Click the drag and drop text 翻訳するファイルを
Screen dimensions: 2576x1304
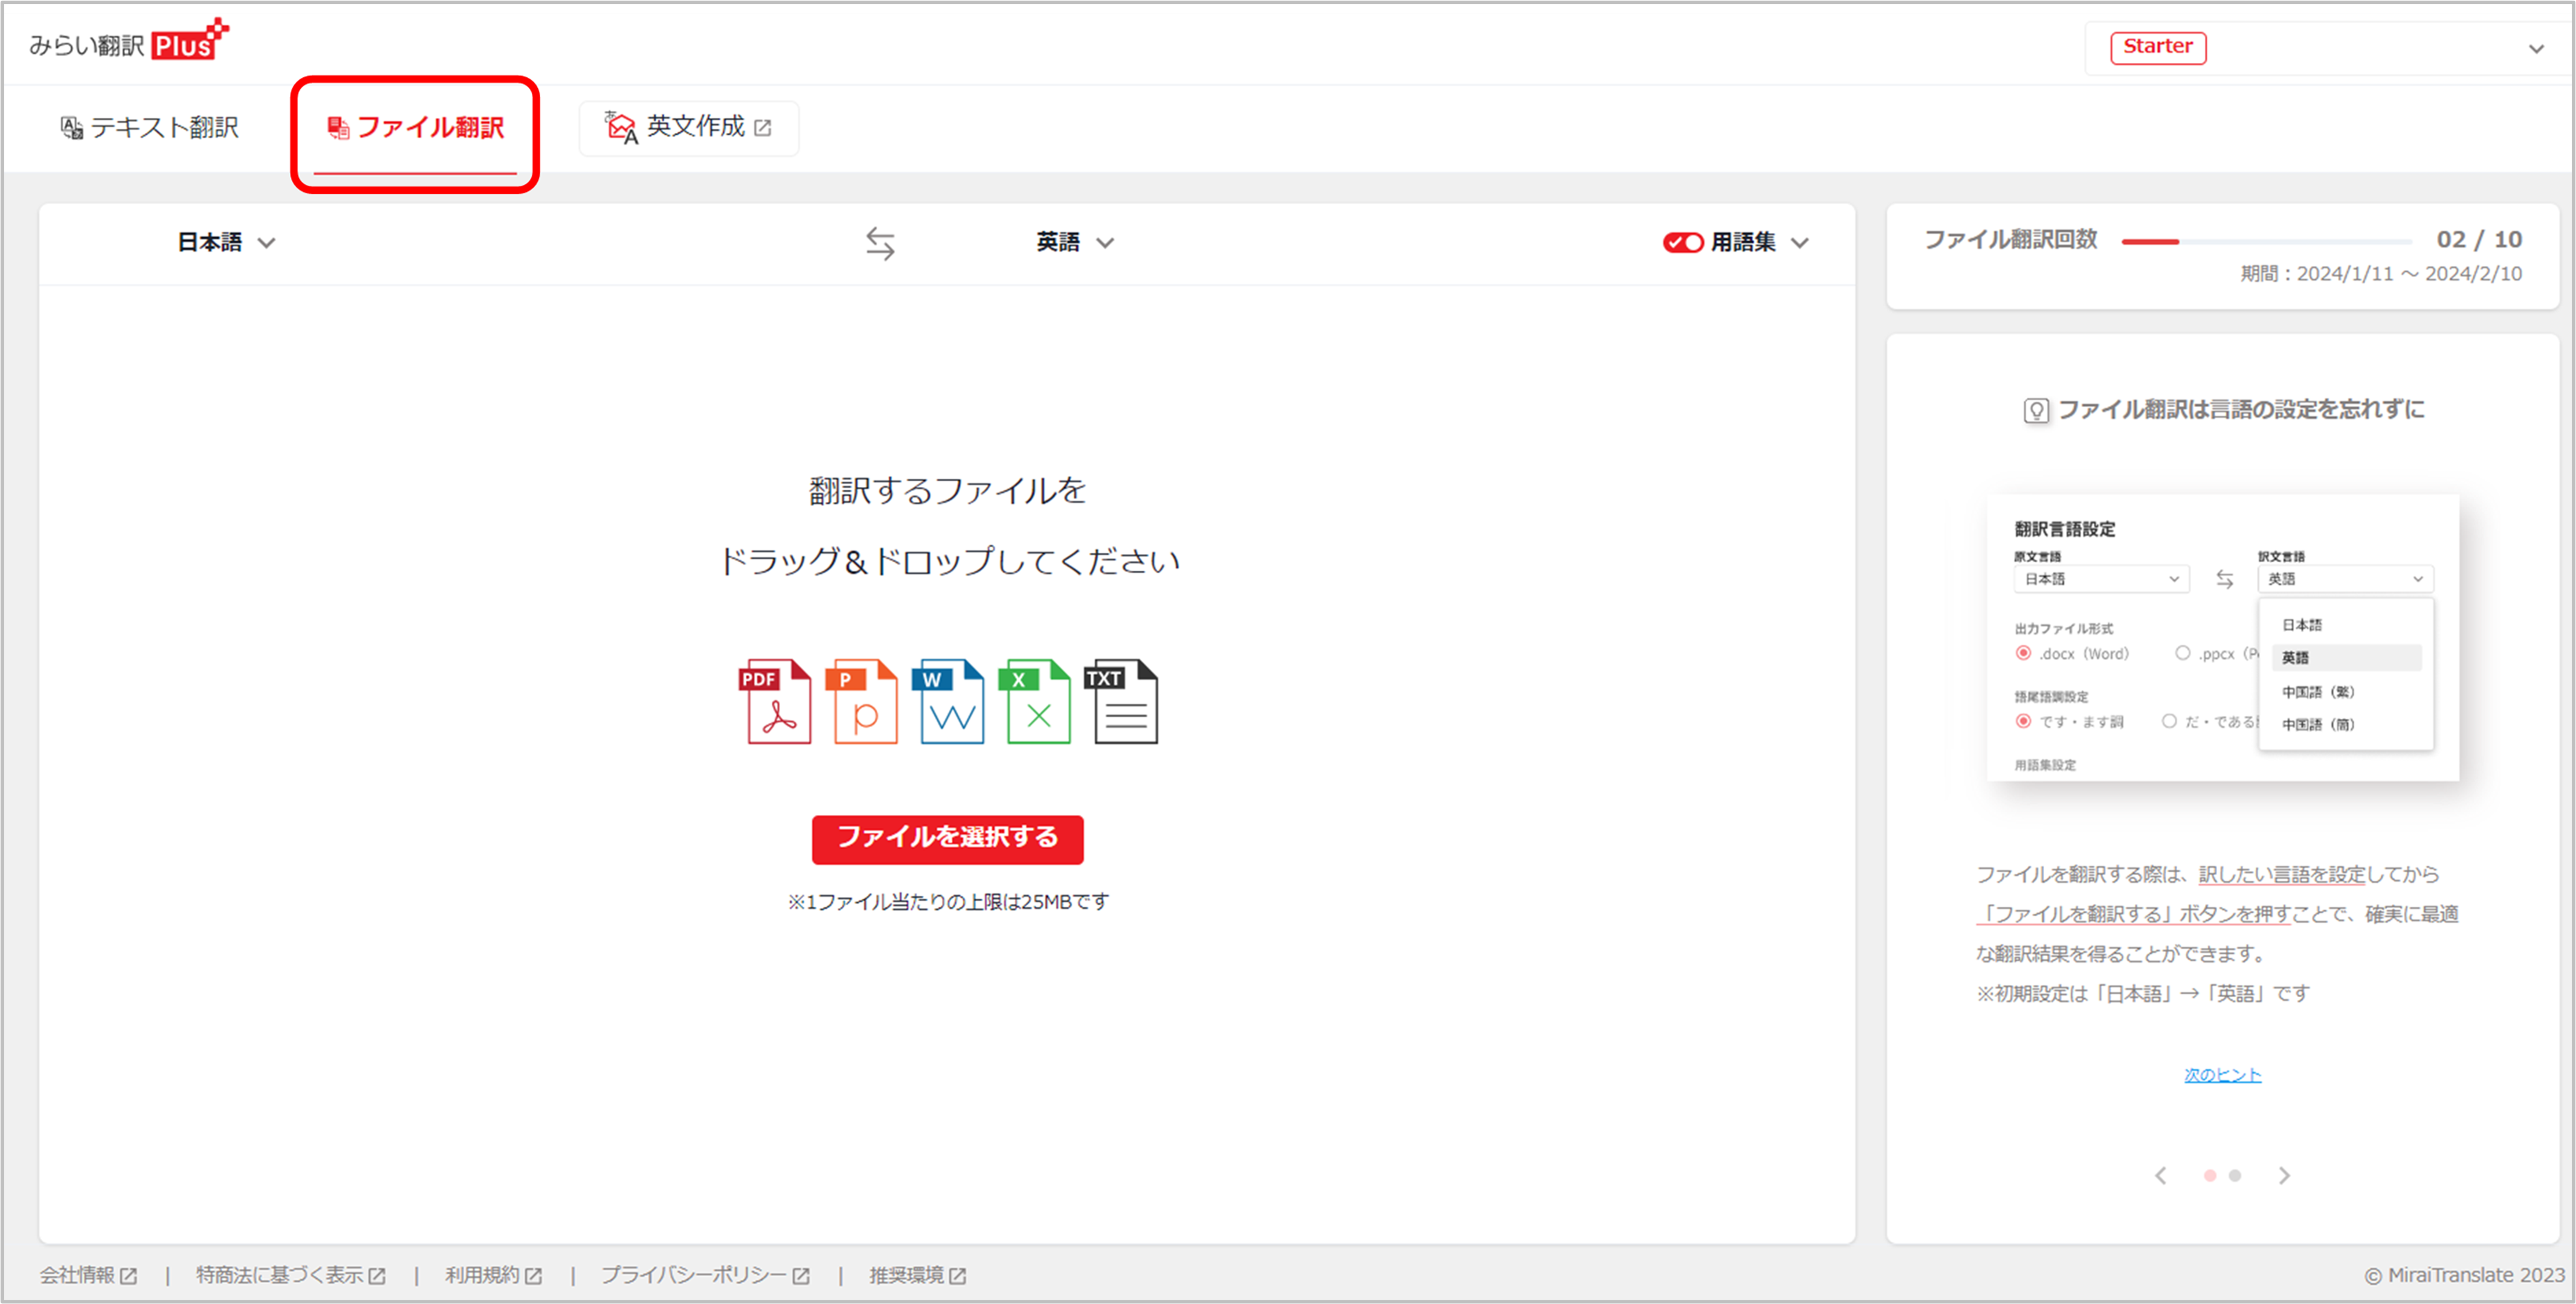[947, 490]
